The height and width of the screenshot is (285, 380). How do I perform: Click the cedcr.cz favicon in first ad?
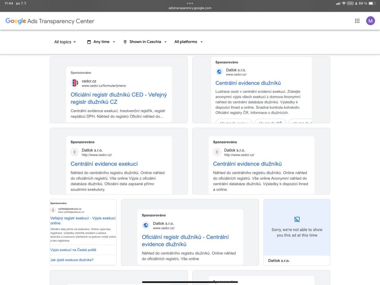(75, 83)
